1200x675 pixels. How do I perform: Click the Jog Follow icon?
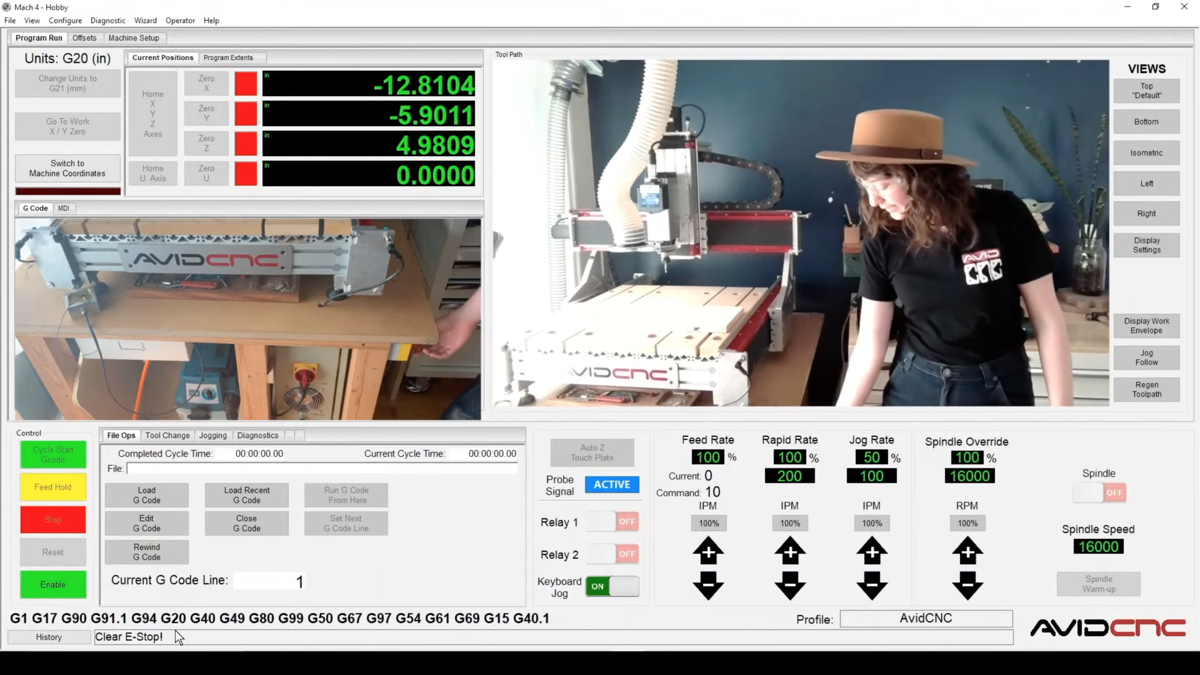pos(1146,358)
